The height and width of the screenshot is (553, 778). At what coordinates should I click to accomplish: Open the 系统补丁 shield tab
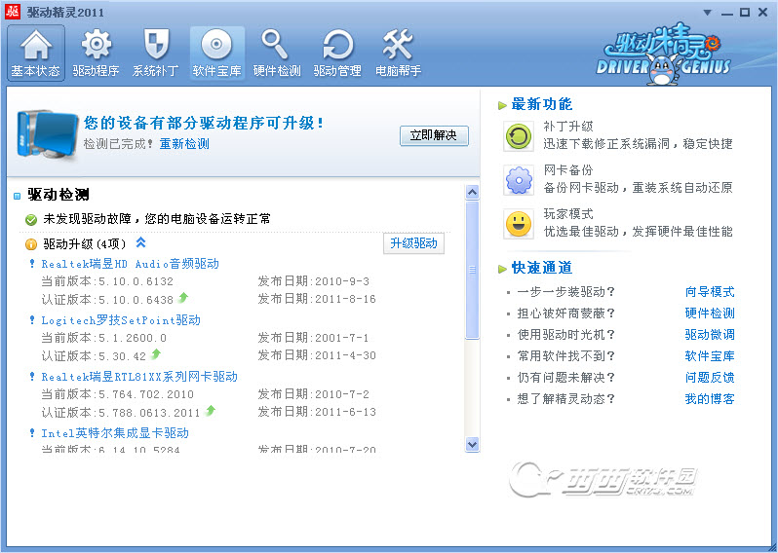pyautogui.click(x=156, y=53)
